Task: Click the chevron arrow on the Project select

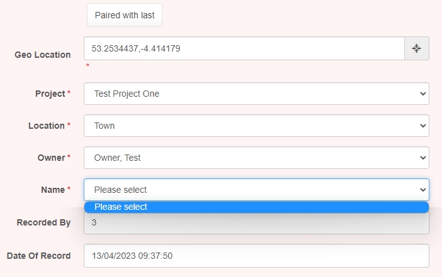Action: click(x=422, y=94)
